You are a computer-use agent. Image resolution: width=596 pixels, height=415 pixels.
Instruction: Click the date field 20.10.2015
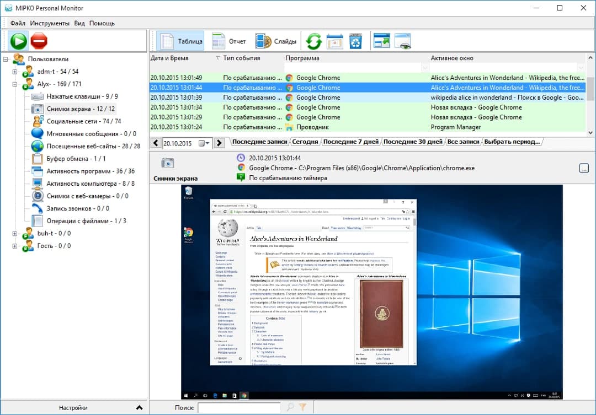coord(178,143)
